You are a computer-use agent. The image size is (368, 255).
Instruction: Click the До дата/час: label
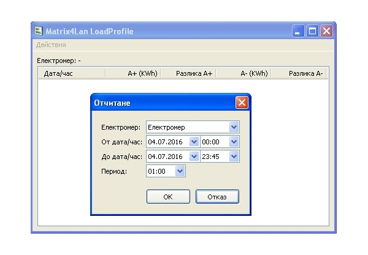click(121, 157)
